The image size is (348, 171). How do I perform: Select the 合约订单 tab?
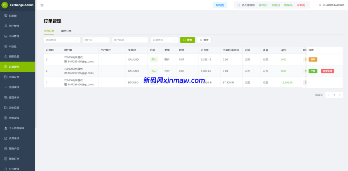click(49, 31)
